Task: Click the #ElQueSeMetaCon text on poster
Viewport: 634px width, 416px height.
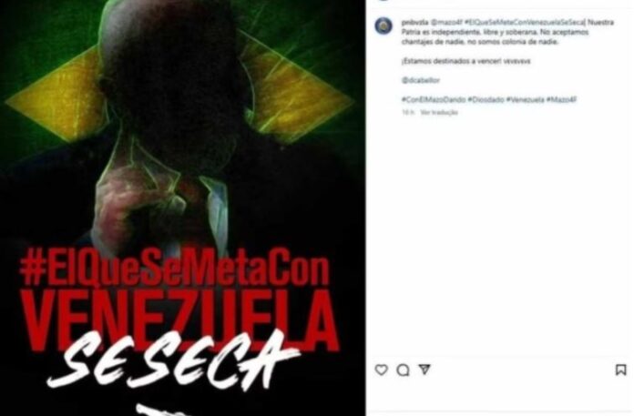Action: [x=175, y=267]
